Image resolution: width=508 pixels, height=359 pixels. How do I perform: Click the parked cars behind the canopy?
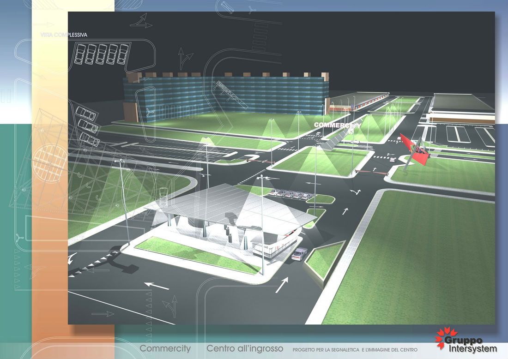(x=290, y=194)
